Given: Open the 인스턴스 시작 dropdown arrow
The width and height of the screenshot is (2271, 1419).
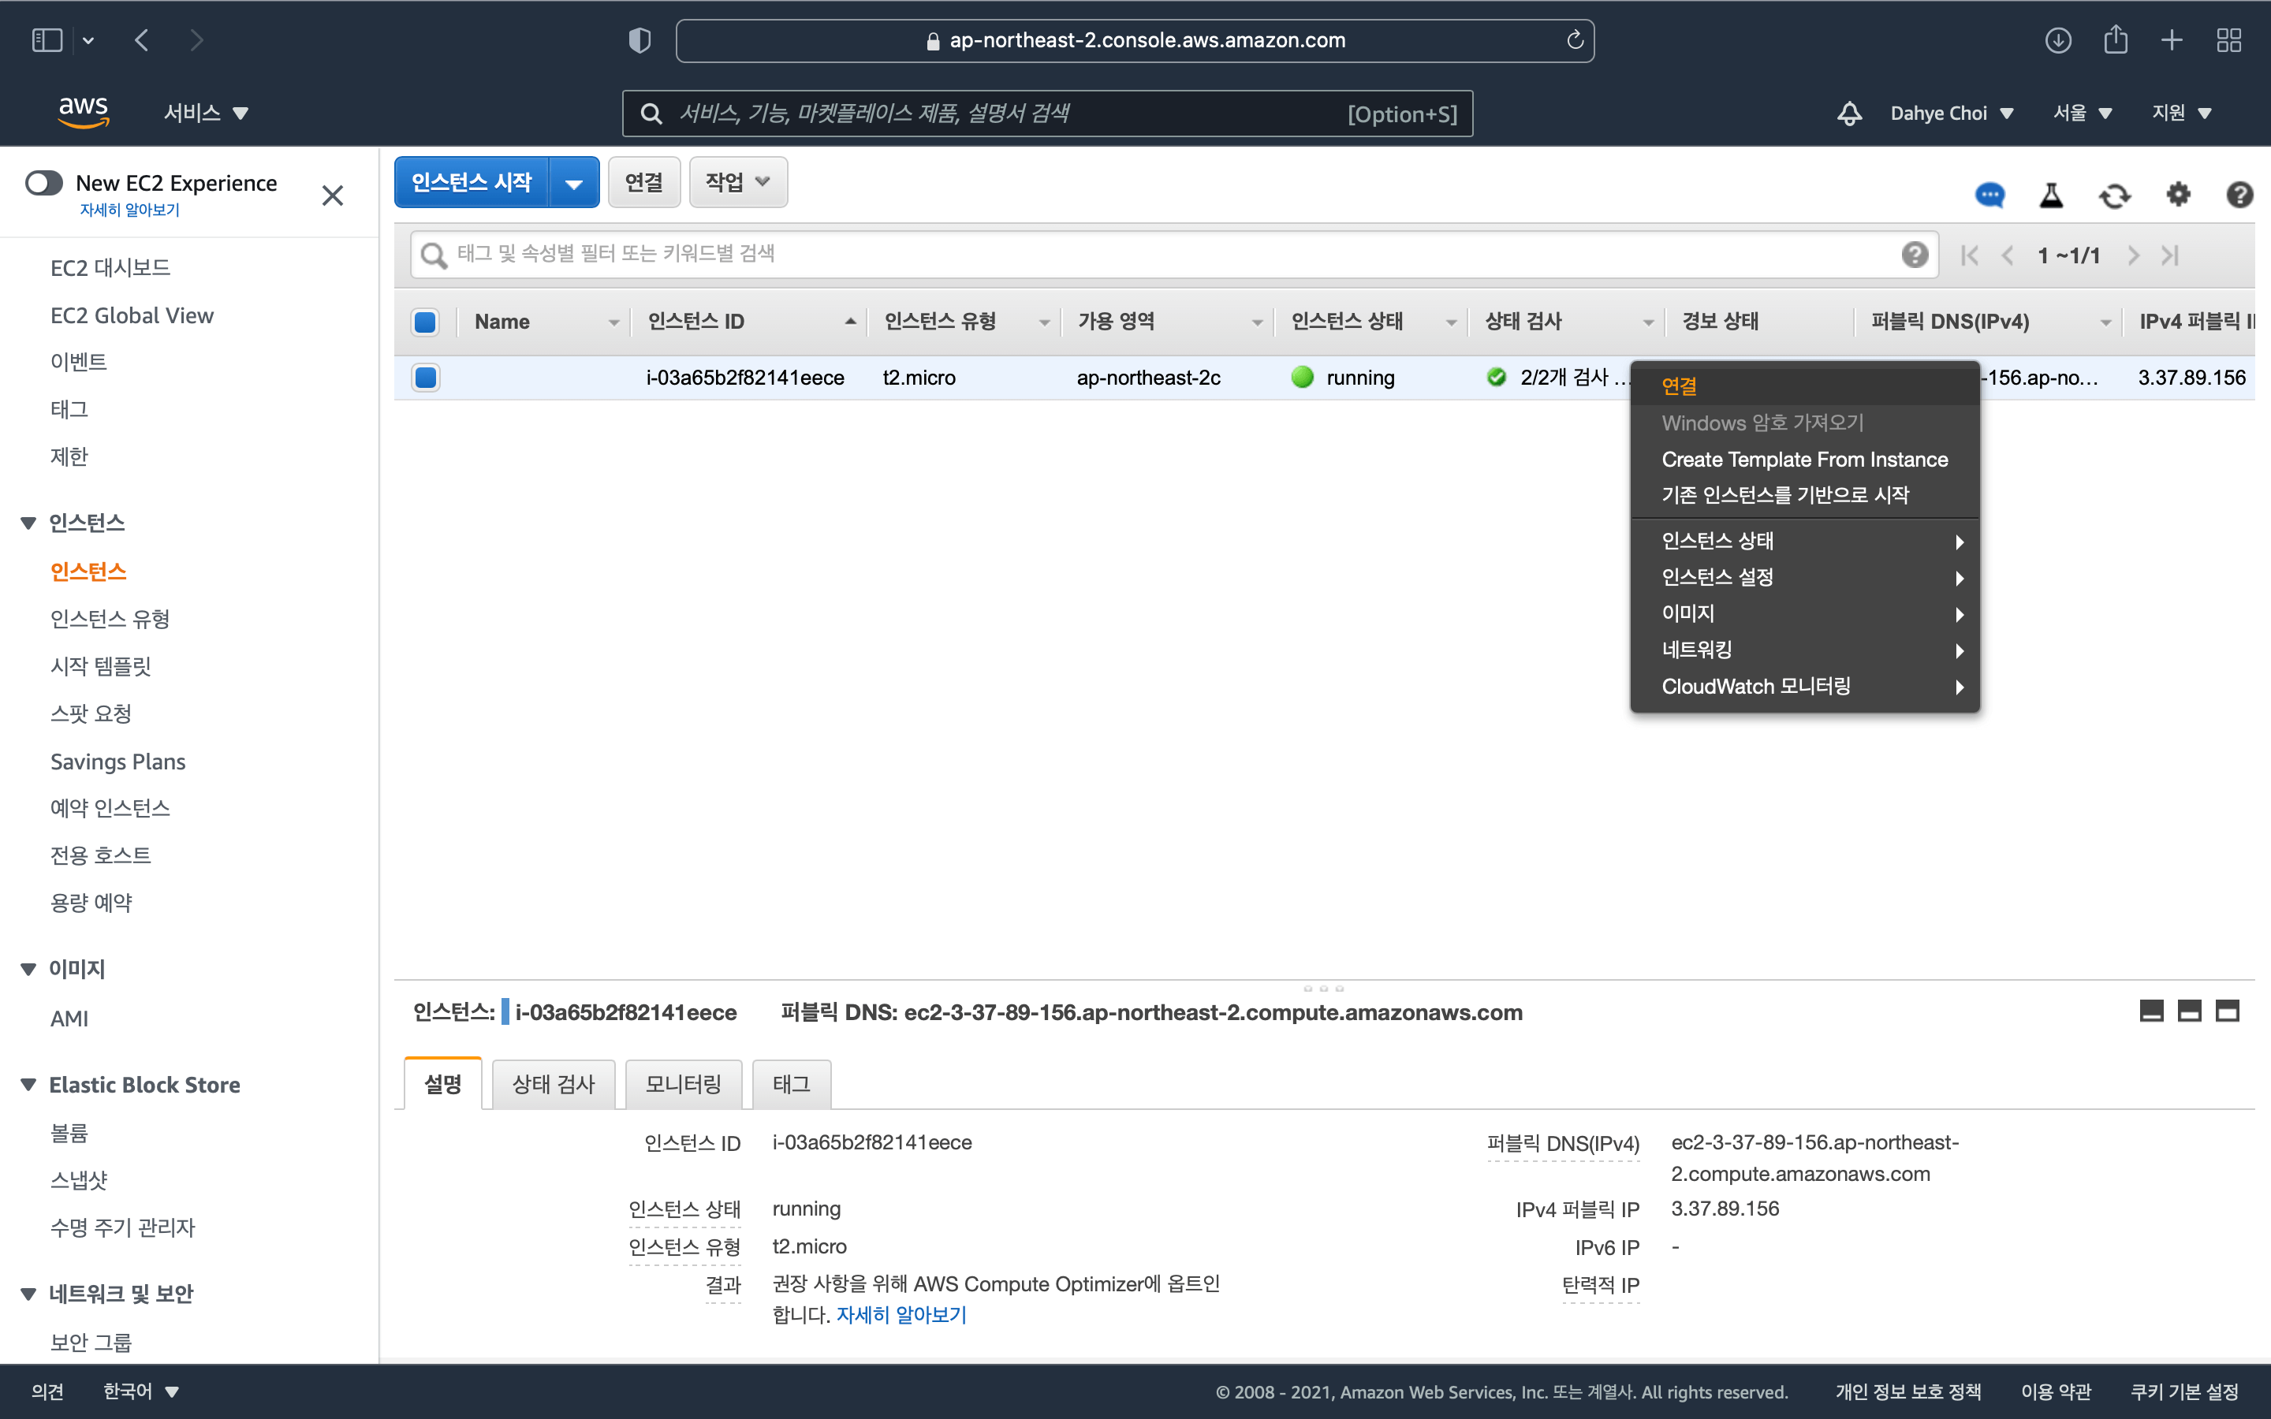Looking at the screenshot, I should click(574, 182).
